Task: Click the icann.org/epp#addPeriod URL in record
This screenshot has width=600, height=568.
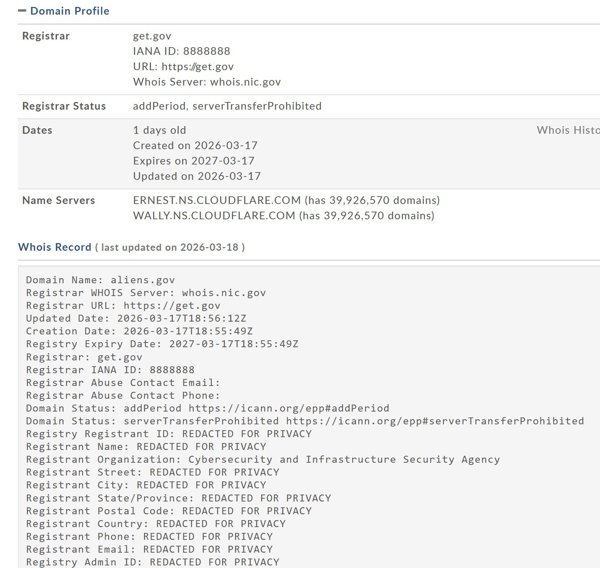Action: (x=289, y=408)
